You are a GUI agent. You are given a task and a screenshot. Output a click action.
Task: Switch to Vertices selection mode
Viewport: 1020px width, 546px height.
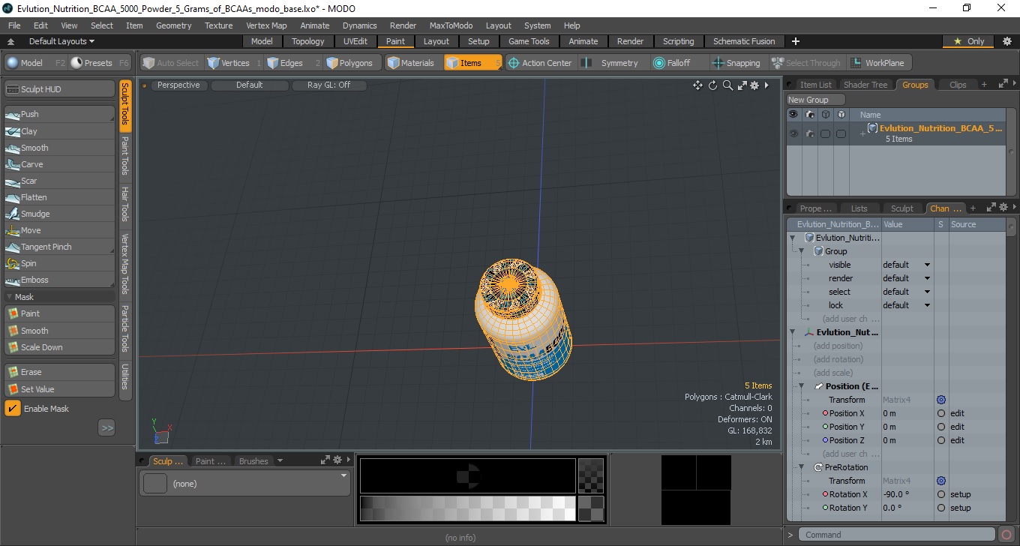(235, 63)
